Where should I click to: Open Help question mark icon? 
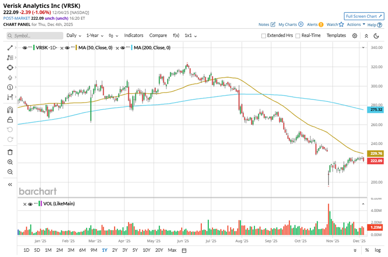[x=379, y=25]
